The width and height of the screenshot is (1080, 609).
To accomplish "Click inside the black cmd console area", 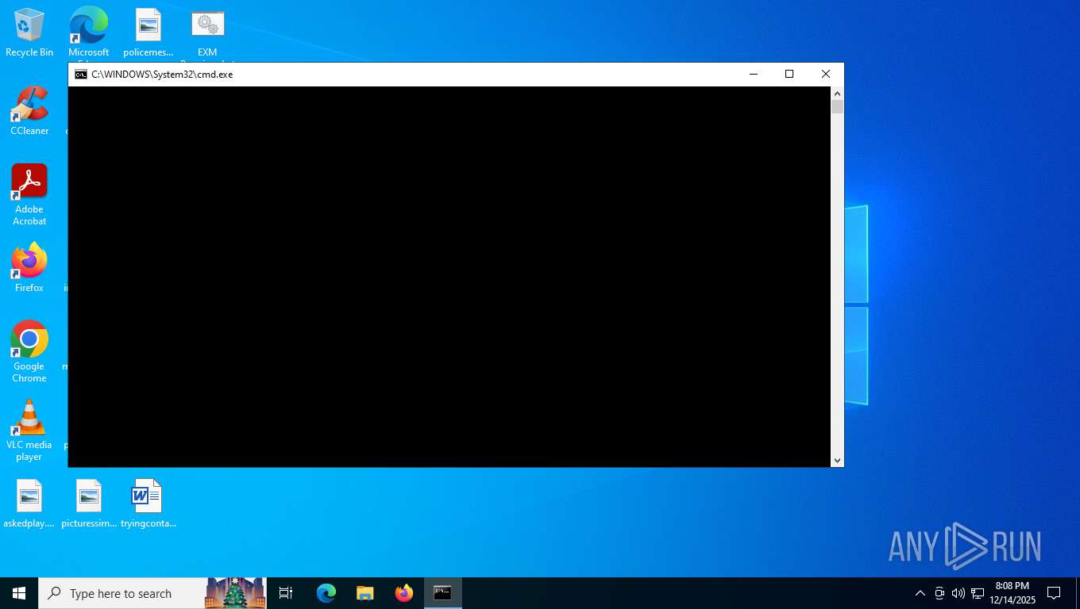I will click(449, 277).
